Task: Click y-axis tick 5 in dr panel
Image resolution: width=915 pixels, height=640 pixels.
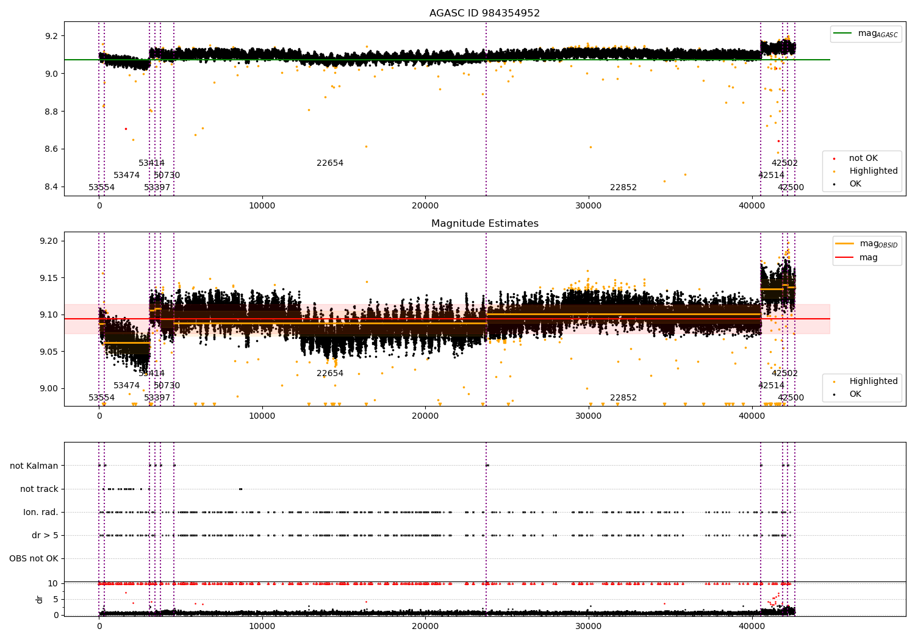Action: tap(56, 600)
